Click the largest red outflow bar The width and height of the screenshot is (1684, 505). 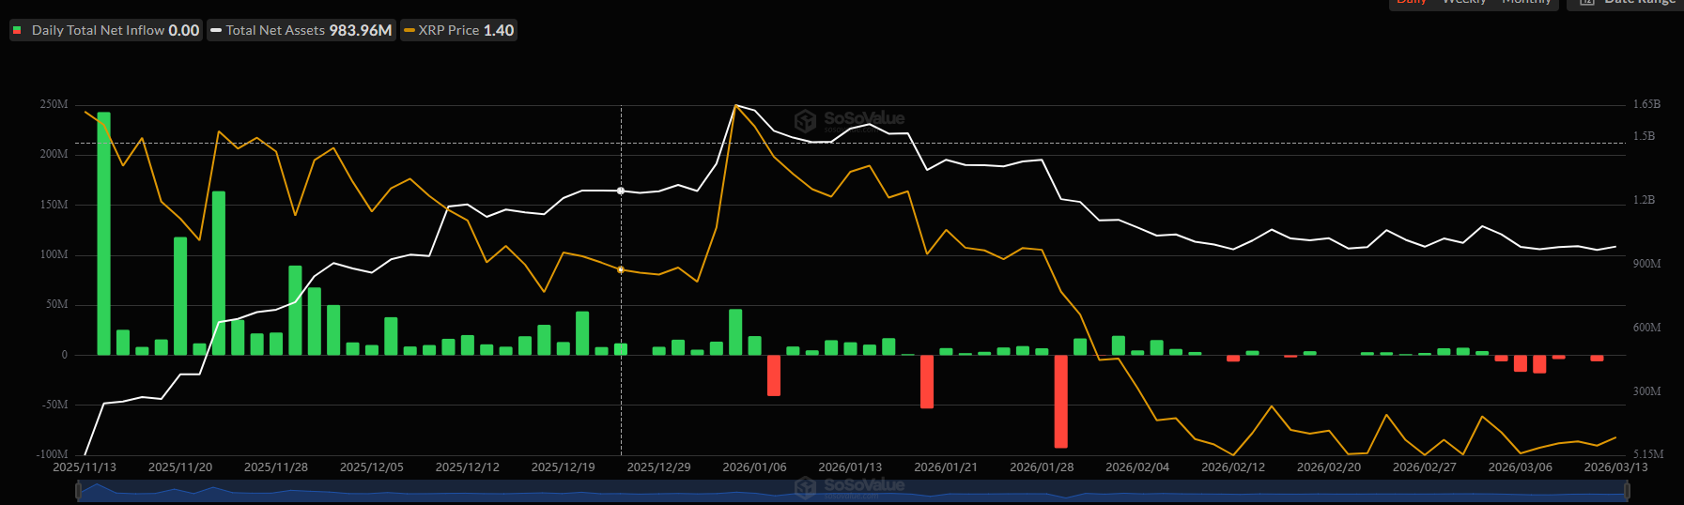coord(1060,401)
